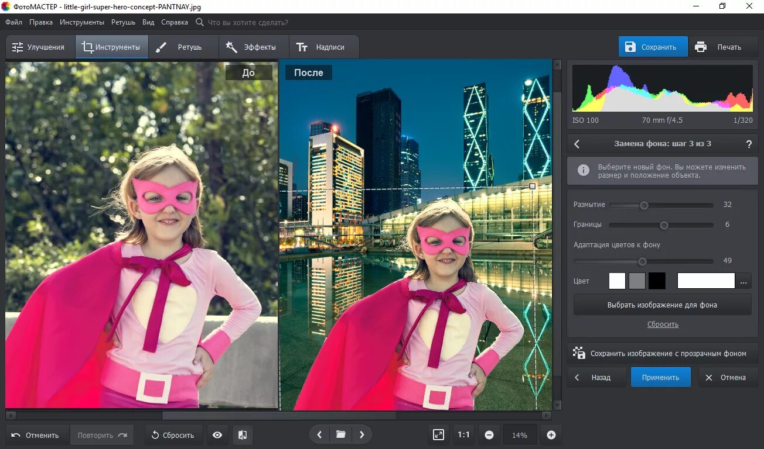
Task: Click the Назад button
Action: coord(598,377)
